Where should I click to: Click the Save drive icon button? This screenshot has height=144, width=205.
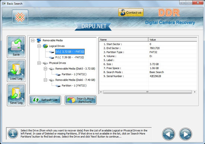coord(16,47)
